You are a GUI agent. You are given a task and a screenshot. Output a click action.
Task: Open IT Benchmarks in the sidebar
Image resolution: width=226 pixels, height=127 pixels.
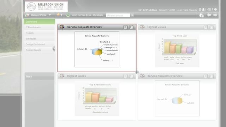[39, 27]
